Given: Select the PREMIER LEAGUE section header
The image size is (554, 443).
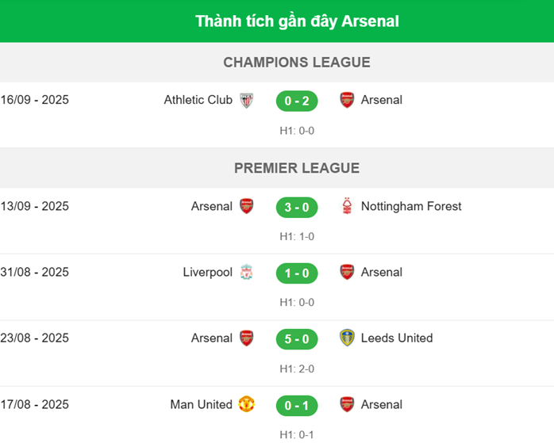Looking at the screenshot, I should (297, 168).
